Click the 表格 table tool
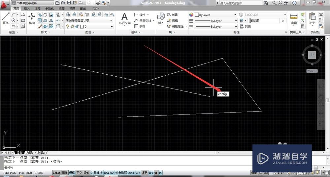 tap(140, 26)
